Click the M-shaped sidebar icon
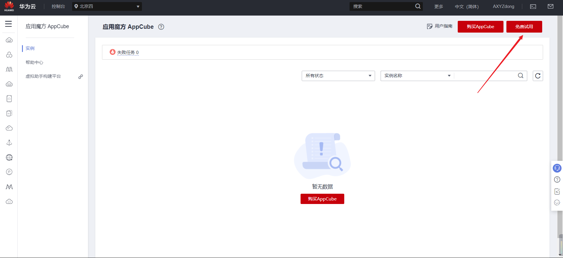Screen dimensions: 563x258 coord(9,187)
